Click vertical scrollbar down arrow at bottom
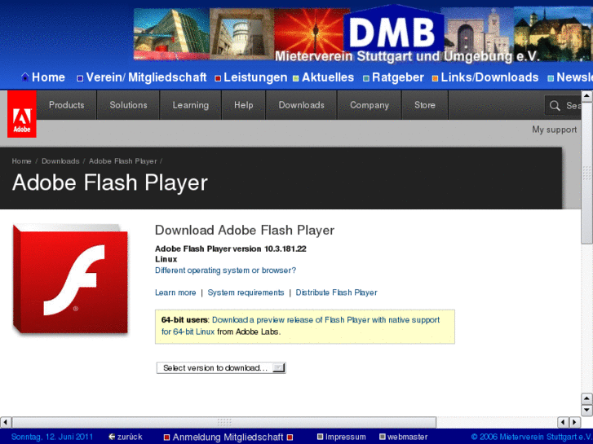The height and width of the screenshot is (444, 593). point(586,410)
